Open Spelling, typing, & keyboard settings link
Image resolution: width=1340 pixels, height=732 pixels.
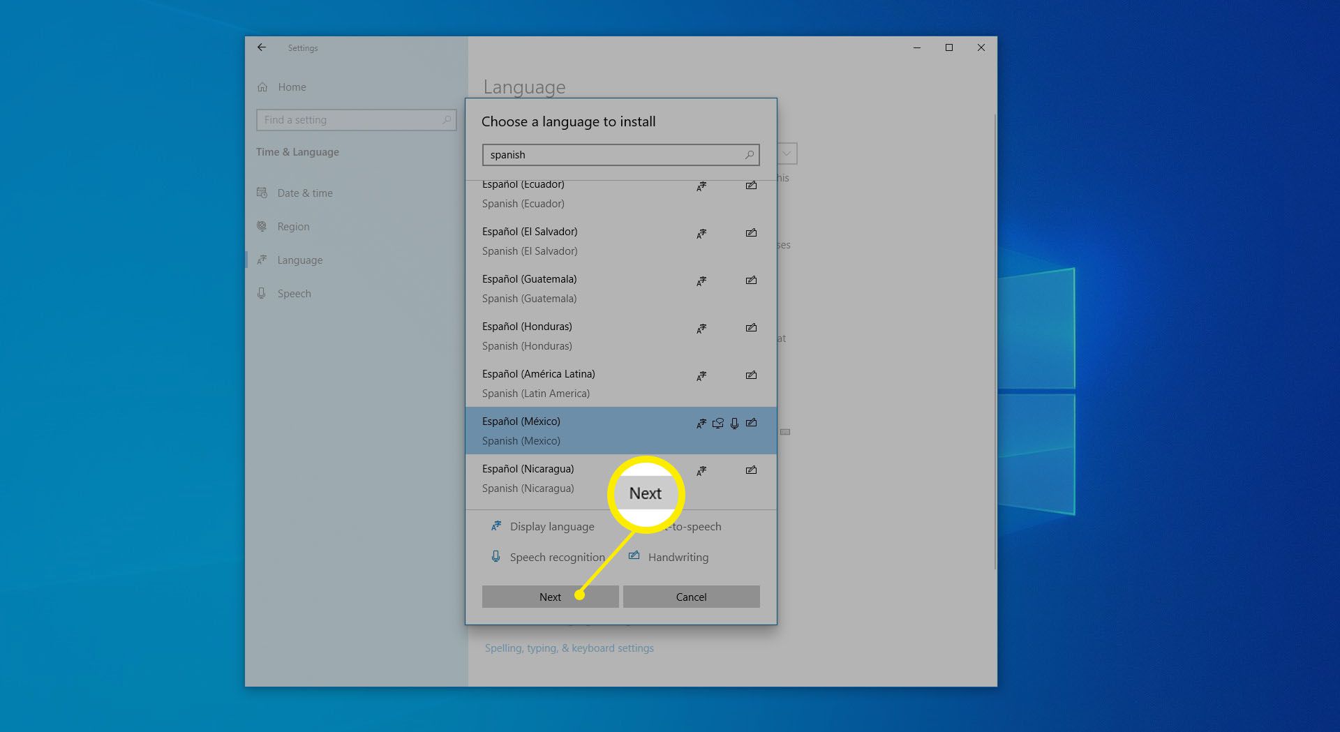tap(569, 648)
